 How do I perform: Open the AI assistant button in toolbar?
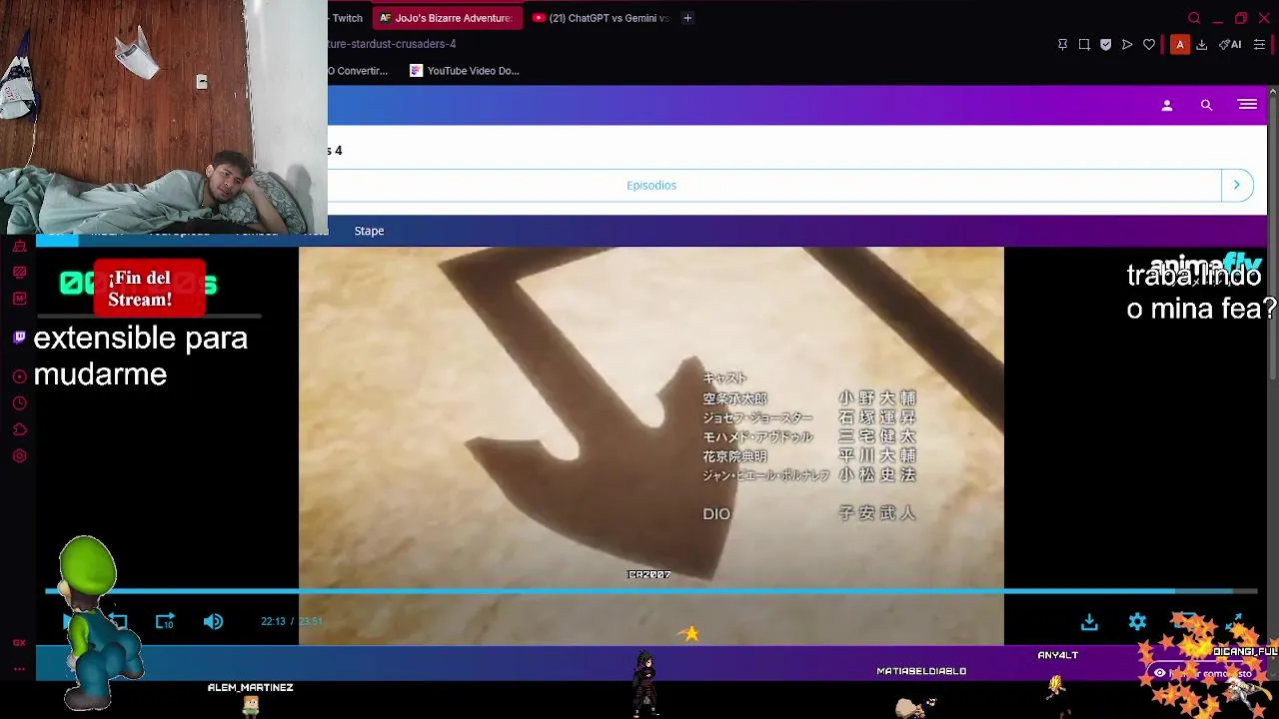(x=1230, y=44)
